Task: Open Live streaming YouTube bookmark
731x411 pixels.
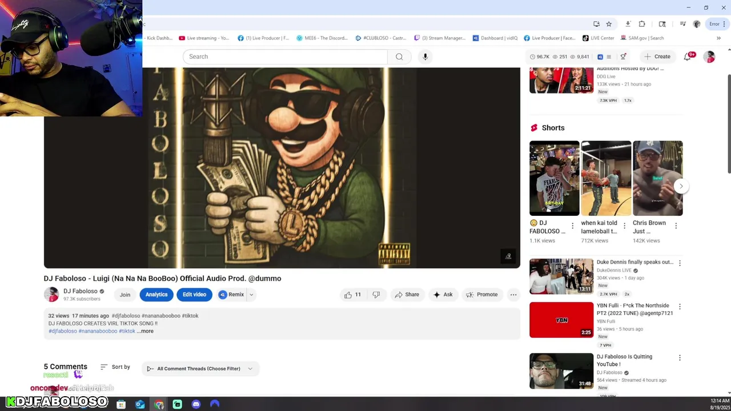Action: (x=204, y=38)
